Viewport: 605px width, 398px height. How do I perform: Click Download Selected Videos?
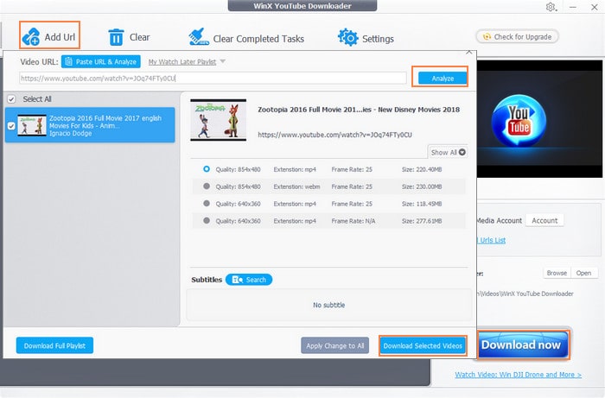tap(423, 345)
